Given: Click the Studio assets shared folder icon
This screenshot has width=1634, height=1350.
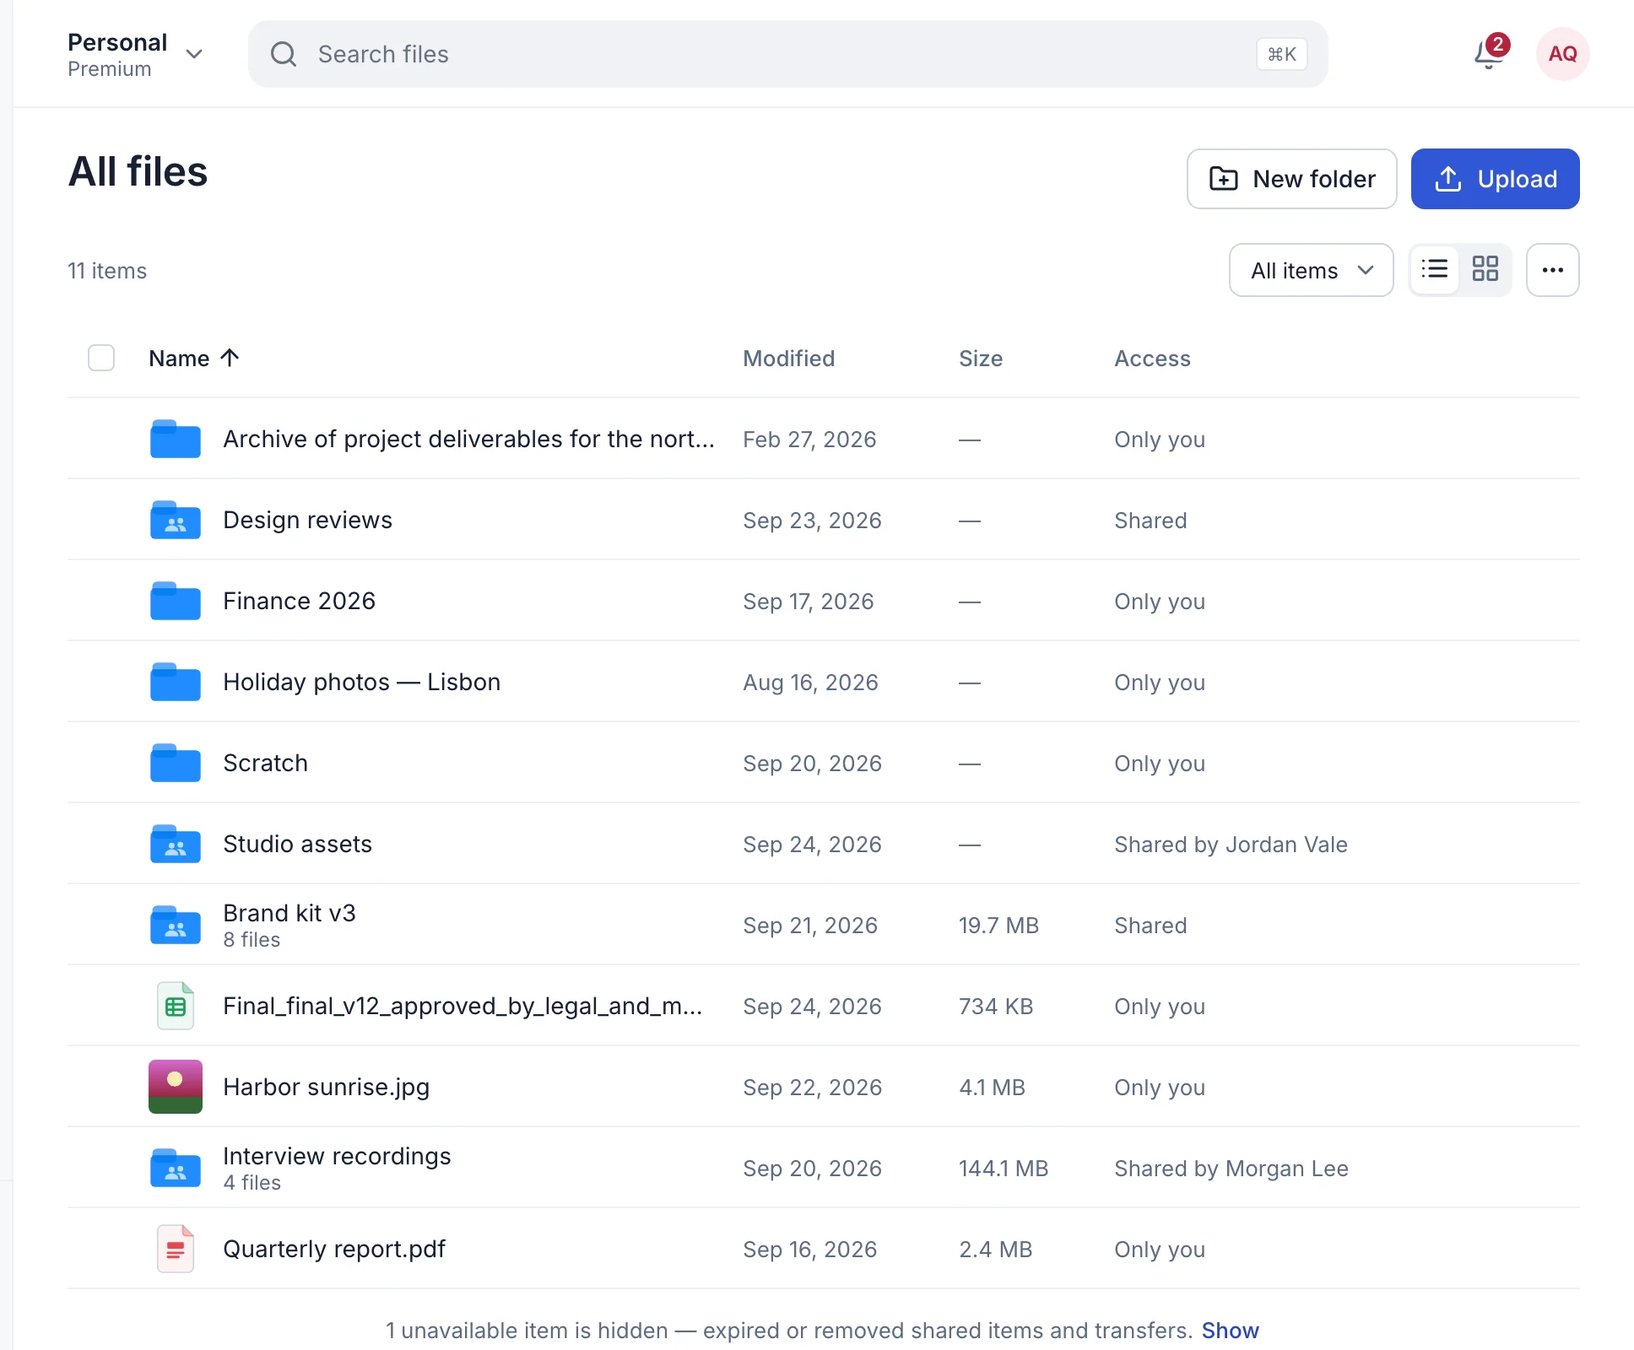Looking at the screenshot, I should pyautogui.click(x=176, y=844).
